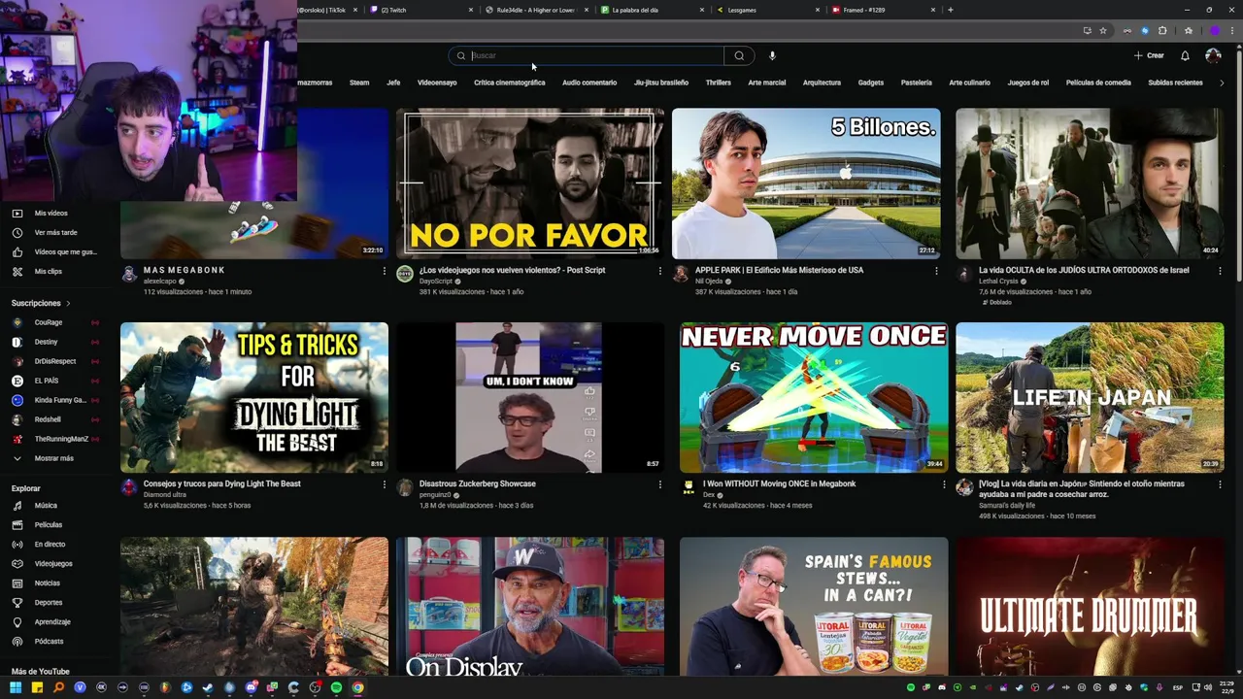Open options for Disastrous Zuckerberg Showcase
The image size is (1243, 699).
coord(659,484)
